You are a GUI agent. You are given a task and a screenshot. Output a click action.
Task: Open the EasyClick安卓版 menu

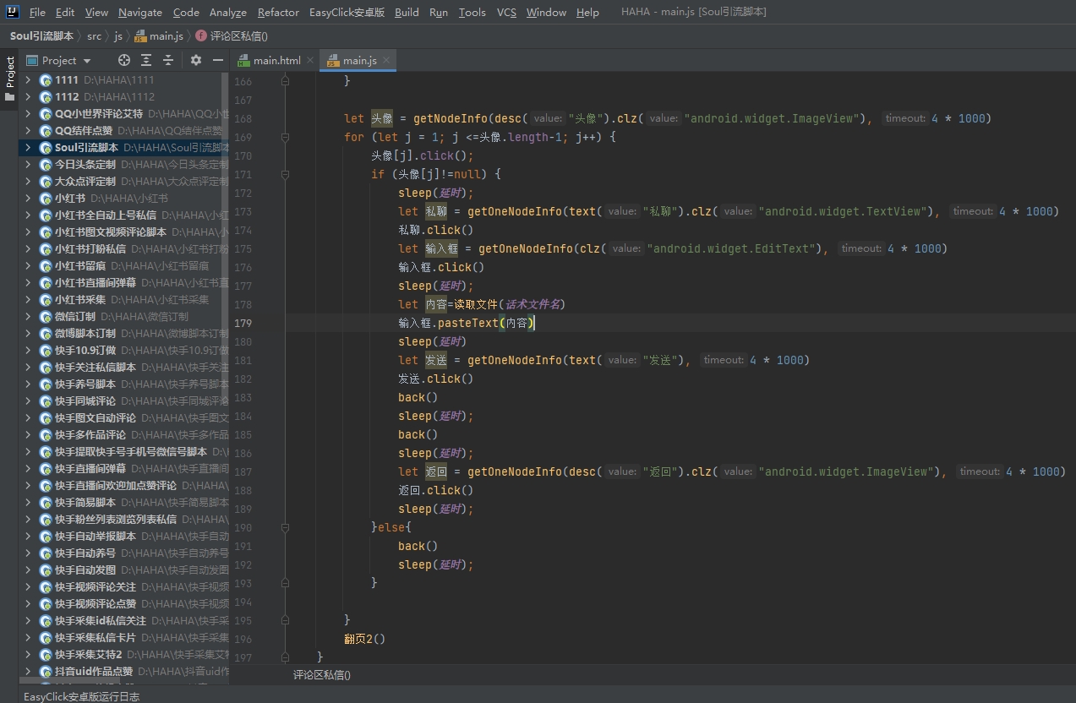347,13
